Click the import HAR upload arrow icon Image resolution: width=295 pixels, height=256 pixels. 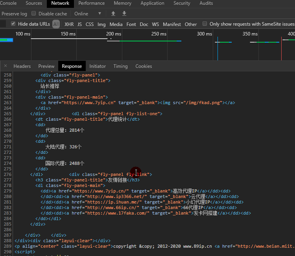click(x=113, y=13)
